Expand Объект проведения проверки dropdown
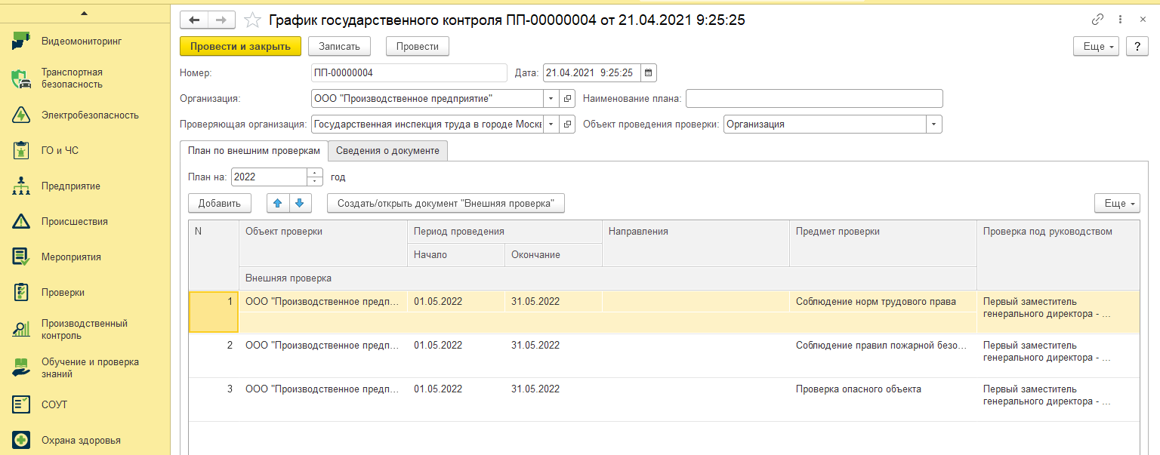 (935, 125)
